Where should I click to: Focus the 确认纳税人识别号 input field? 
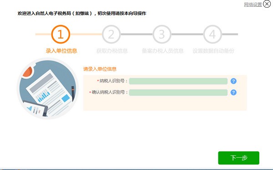178,92
